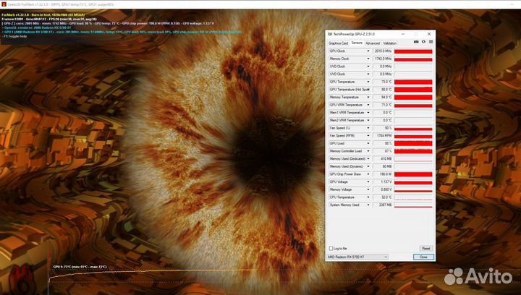This screenshot has width=521, height=295.
Task: Click the CPU Temperature value 32.0 °C
Action: click(x=383, y=197)
